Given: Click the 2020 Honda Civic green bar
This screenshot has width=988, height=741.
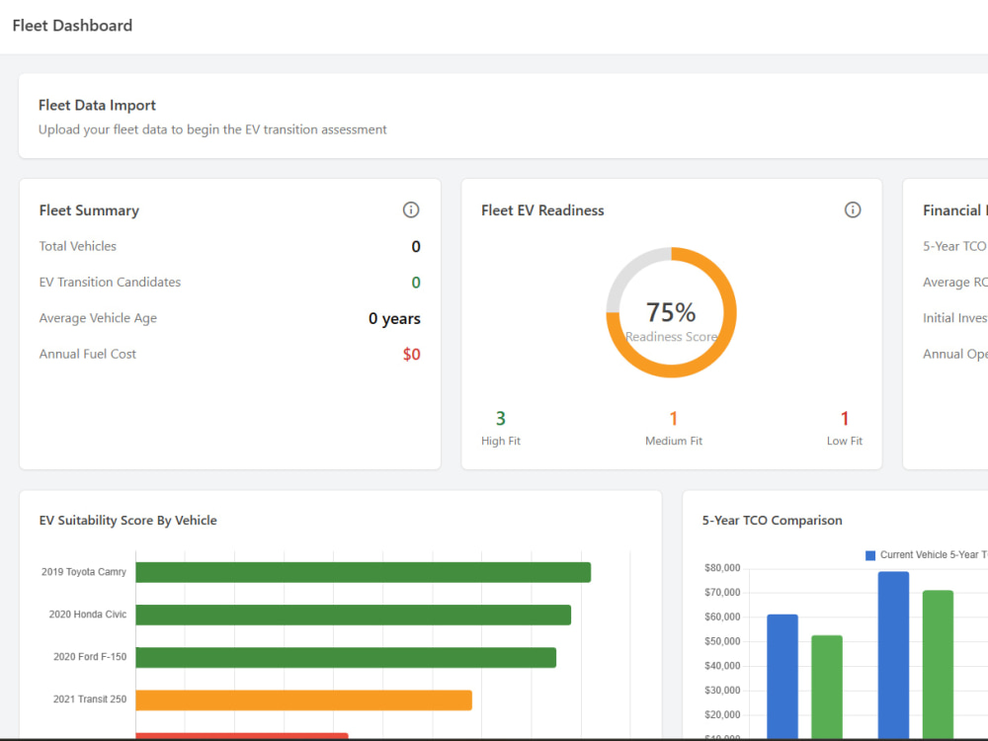Looking at the screenshot, I should click(354, 615).
